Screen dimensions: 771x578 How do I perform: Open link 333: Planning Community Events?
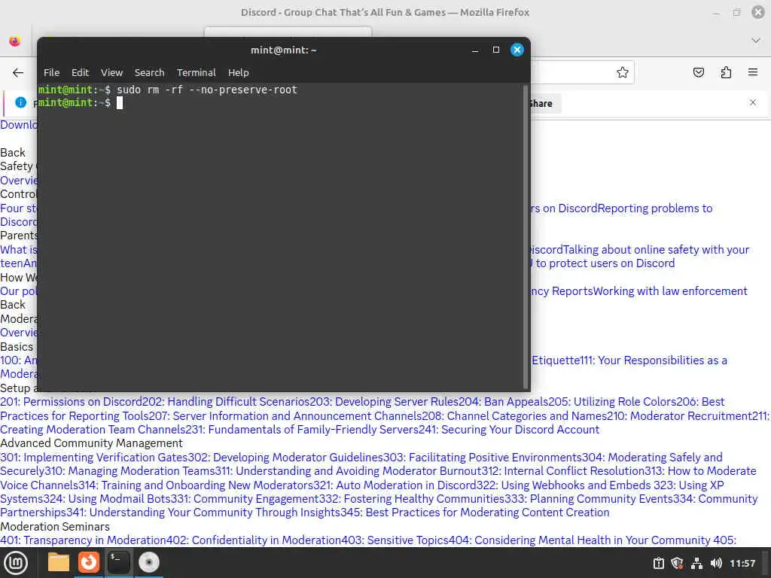coord(589,499)
